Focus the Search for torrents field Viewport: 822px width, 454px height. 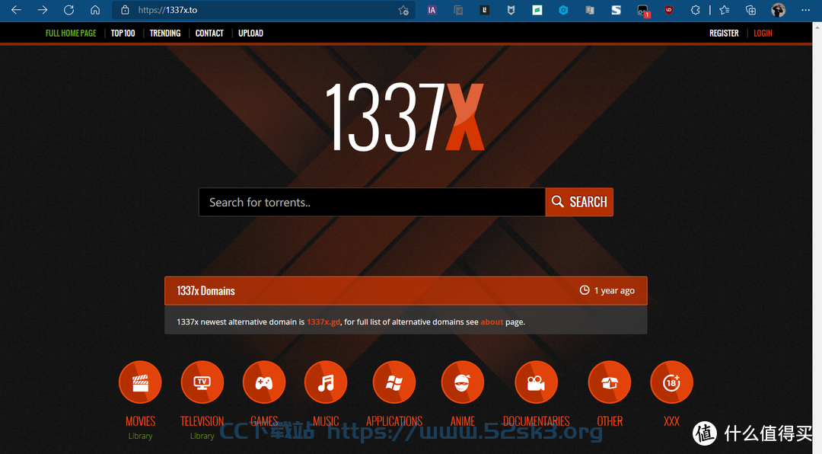pos(372,202)
